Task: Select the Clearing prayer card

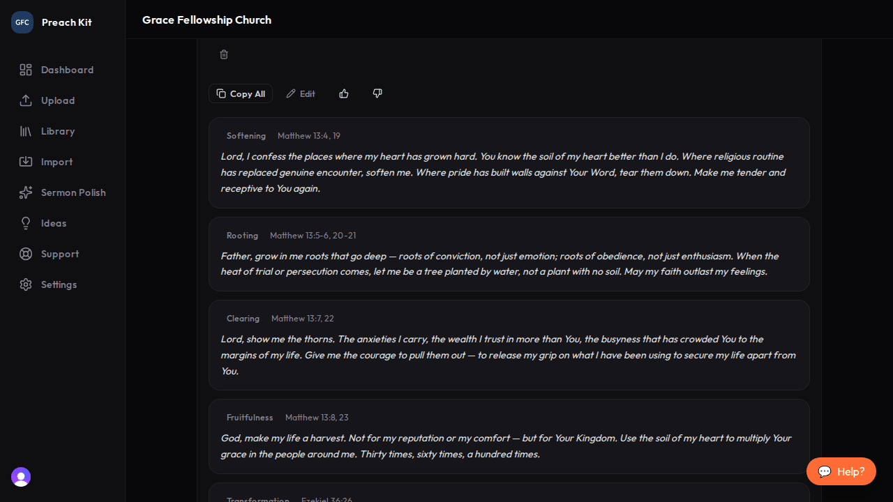Action: [x=509, y=345]
